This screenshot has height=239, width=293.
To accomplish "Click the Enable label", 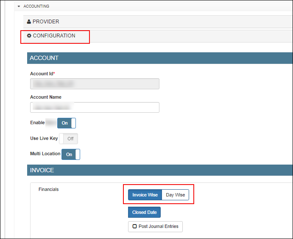I will (37, 122).
